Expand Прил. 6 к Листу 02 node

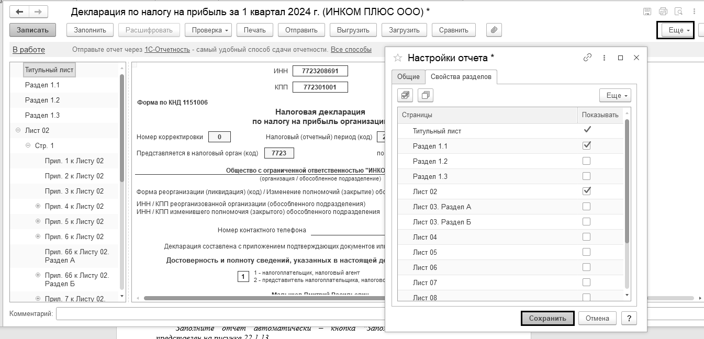pos(38,236)
